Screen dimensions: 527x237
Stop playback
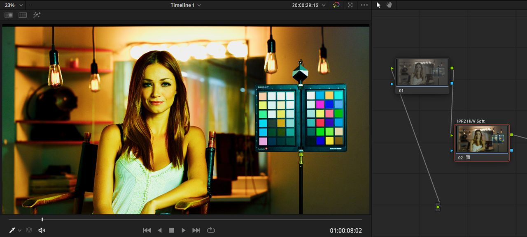click(x=172, y=230)
